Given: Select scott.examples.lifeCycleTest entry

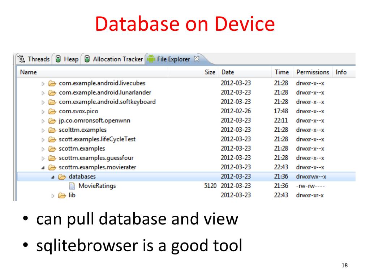Looking at the screenshot, I should pos(97,139).
